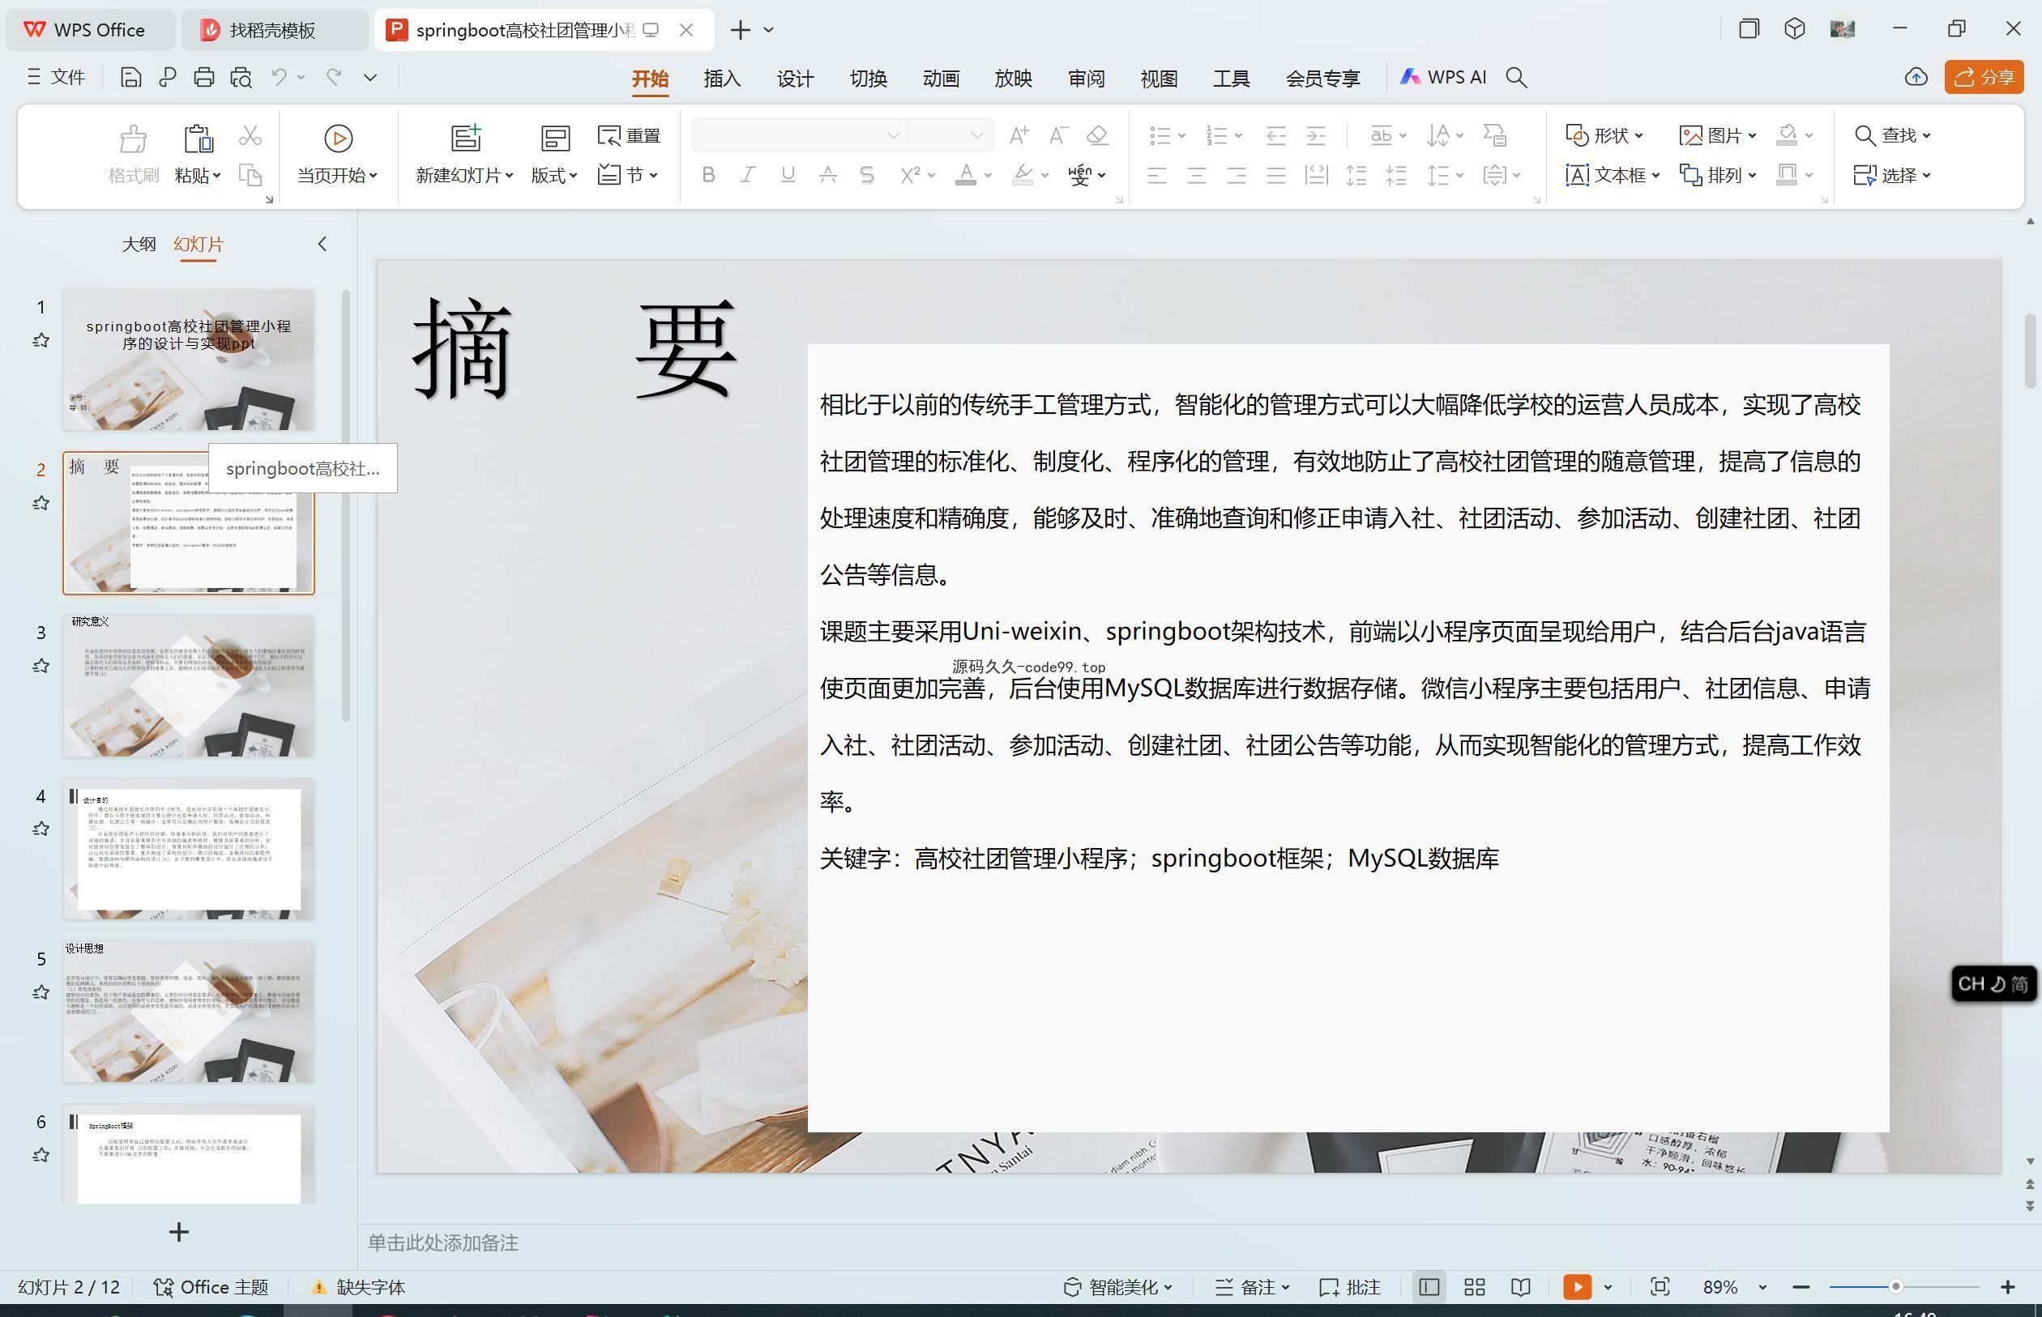Add new slide with plus icon in panel
This screenshot has height=1317, width=2042.
coord(179,1231)
